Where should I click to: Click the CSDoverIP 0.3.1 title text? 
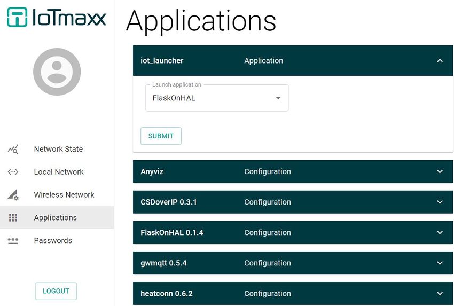click(168, 202)
